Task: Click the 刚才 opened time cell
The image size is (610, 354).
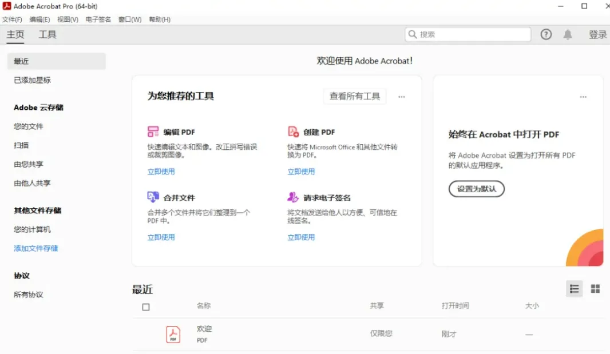Action: click(449, 334)
